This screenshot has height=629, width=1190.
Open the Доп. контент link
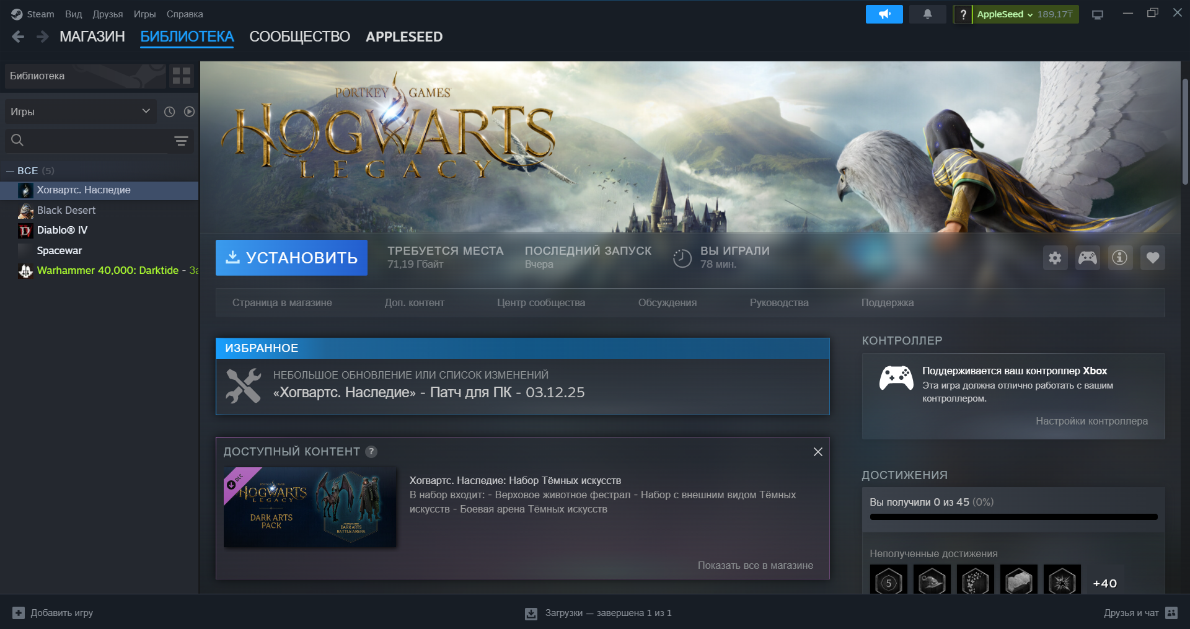coord(415,303)
